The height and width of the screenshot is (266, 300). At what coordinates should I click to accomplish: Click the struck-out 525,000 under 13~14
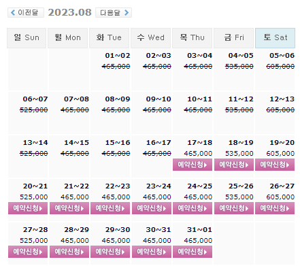34,154
